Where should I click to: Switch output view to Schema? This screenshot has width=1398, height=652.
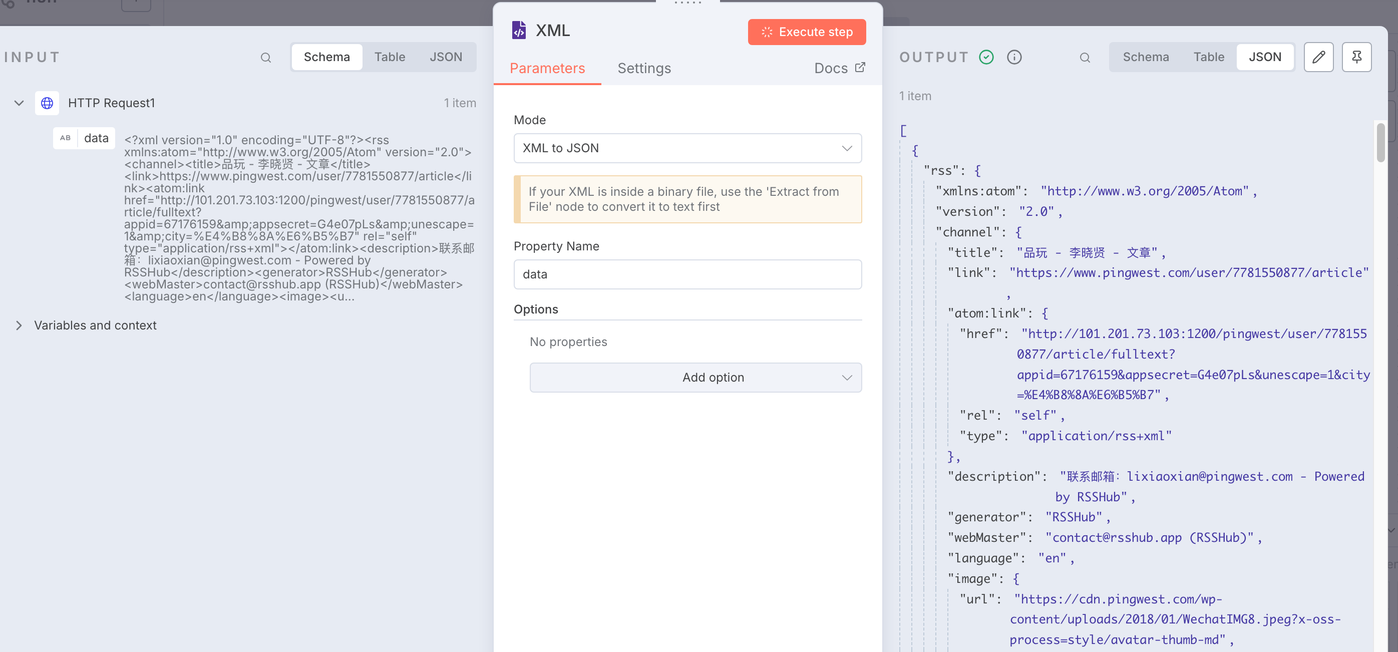(x=1145, y=57)
